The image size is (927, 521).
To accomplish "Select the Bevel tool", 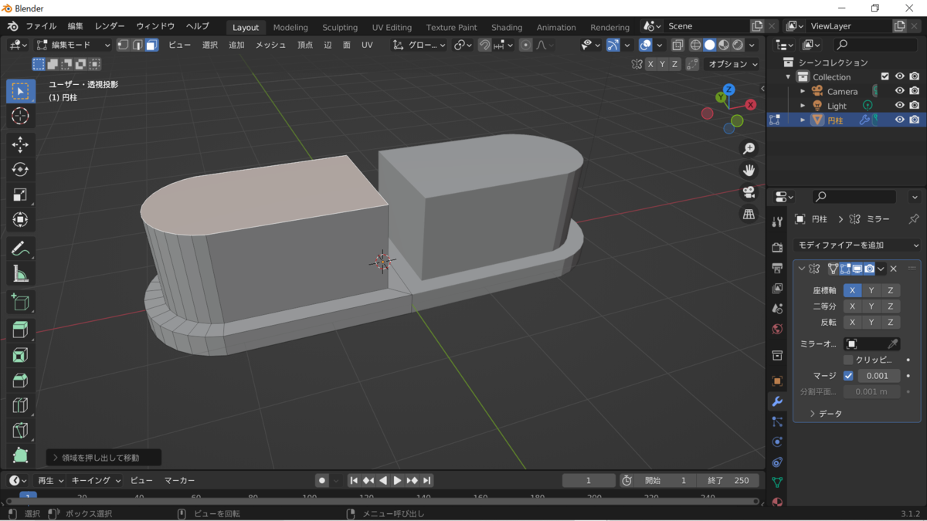I will 21,381.
